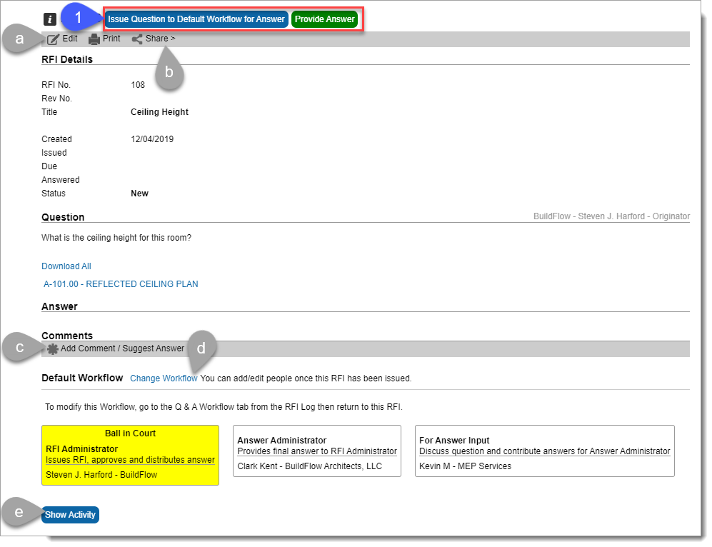This screenshot has width=712, height=547.
Task: Click the Issues RFI, approves and distributes answer link
Action: point(130,460)
